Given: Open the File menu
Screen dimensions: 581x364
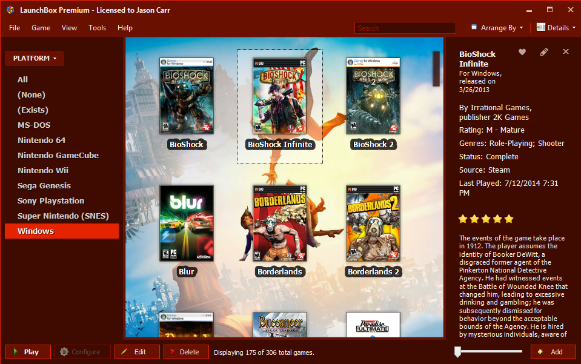Looking at the screenshot, I should pyautogui.click(x=15, y=28).
